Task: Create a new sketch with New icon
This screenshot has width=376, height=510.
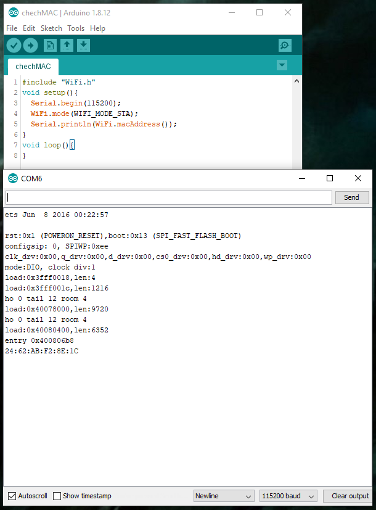Action: click(50, 46)
